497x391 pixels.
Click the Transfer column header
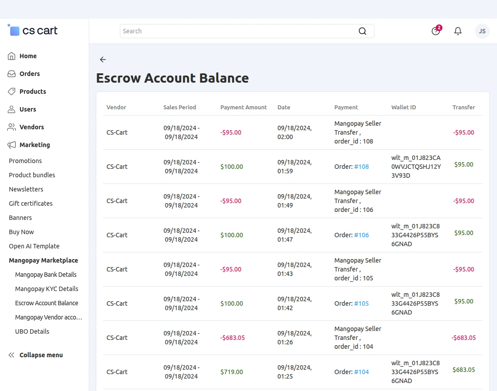pos(464,108)
